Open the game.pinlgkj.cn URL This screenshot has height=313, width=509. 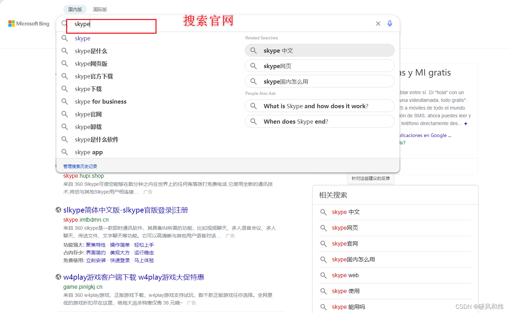[83, 287]
